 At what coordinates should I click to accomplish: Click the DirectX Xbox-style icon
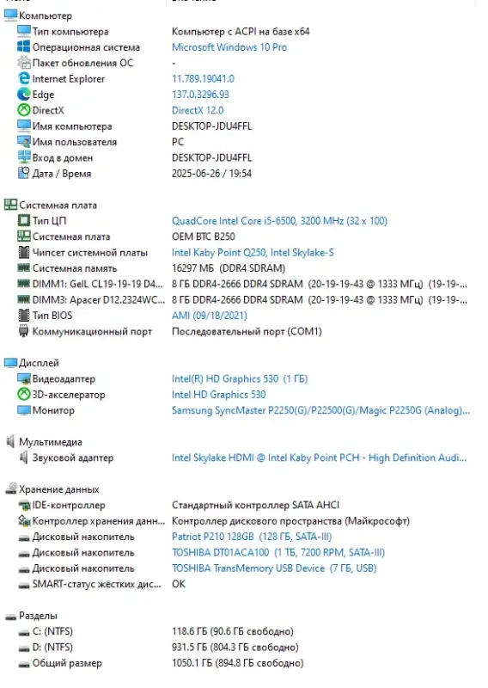click(x=23, y=110)
